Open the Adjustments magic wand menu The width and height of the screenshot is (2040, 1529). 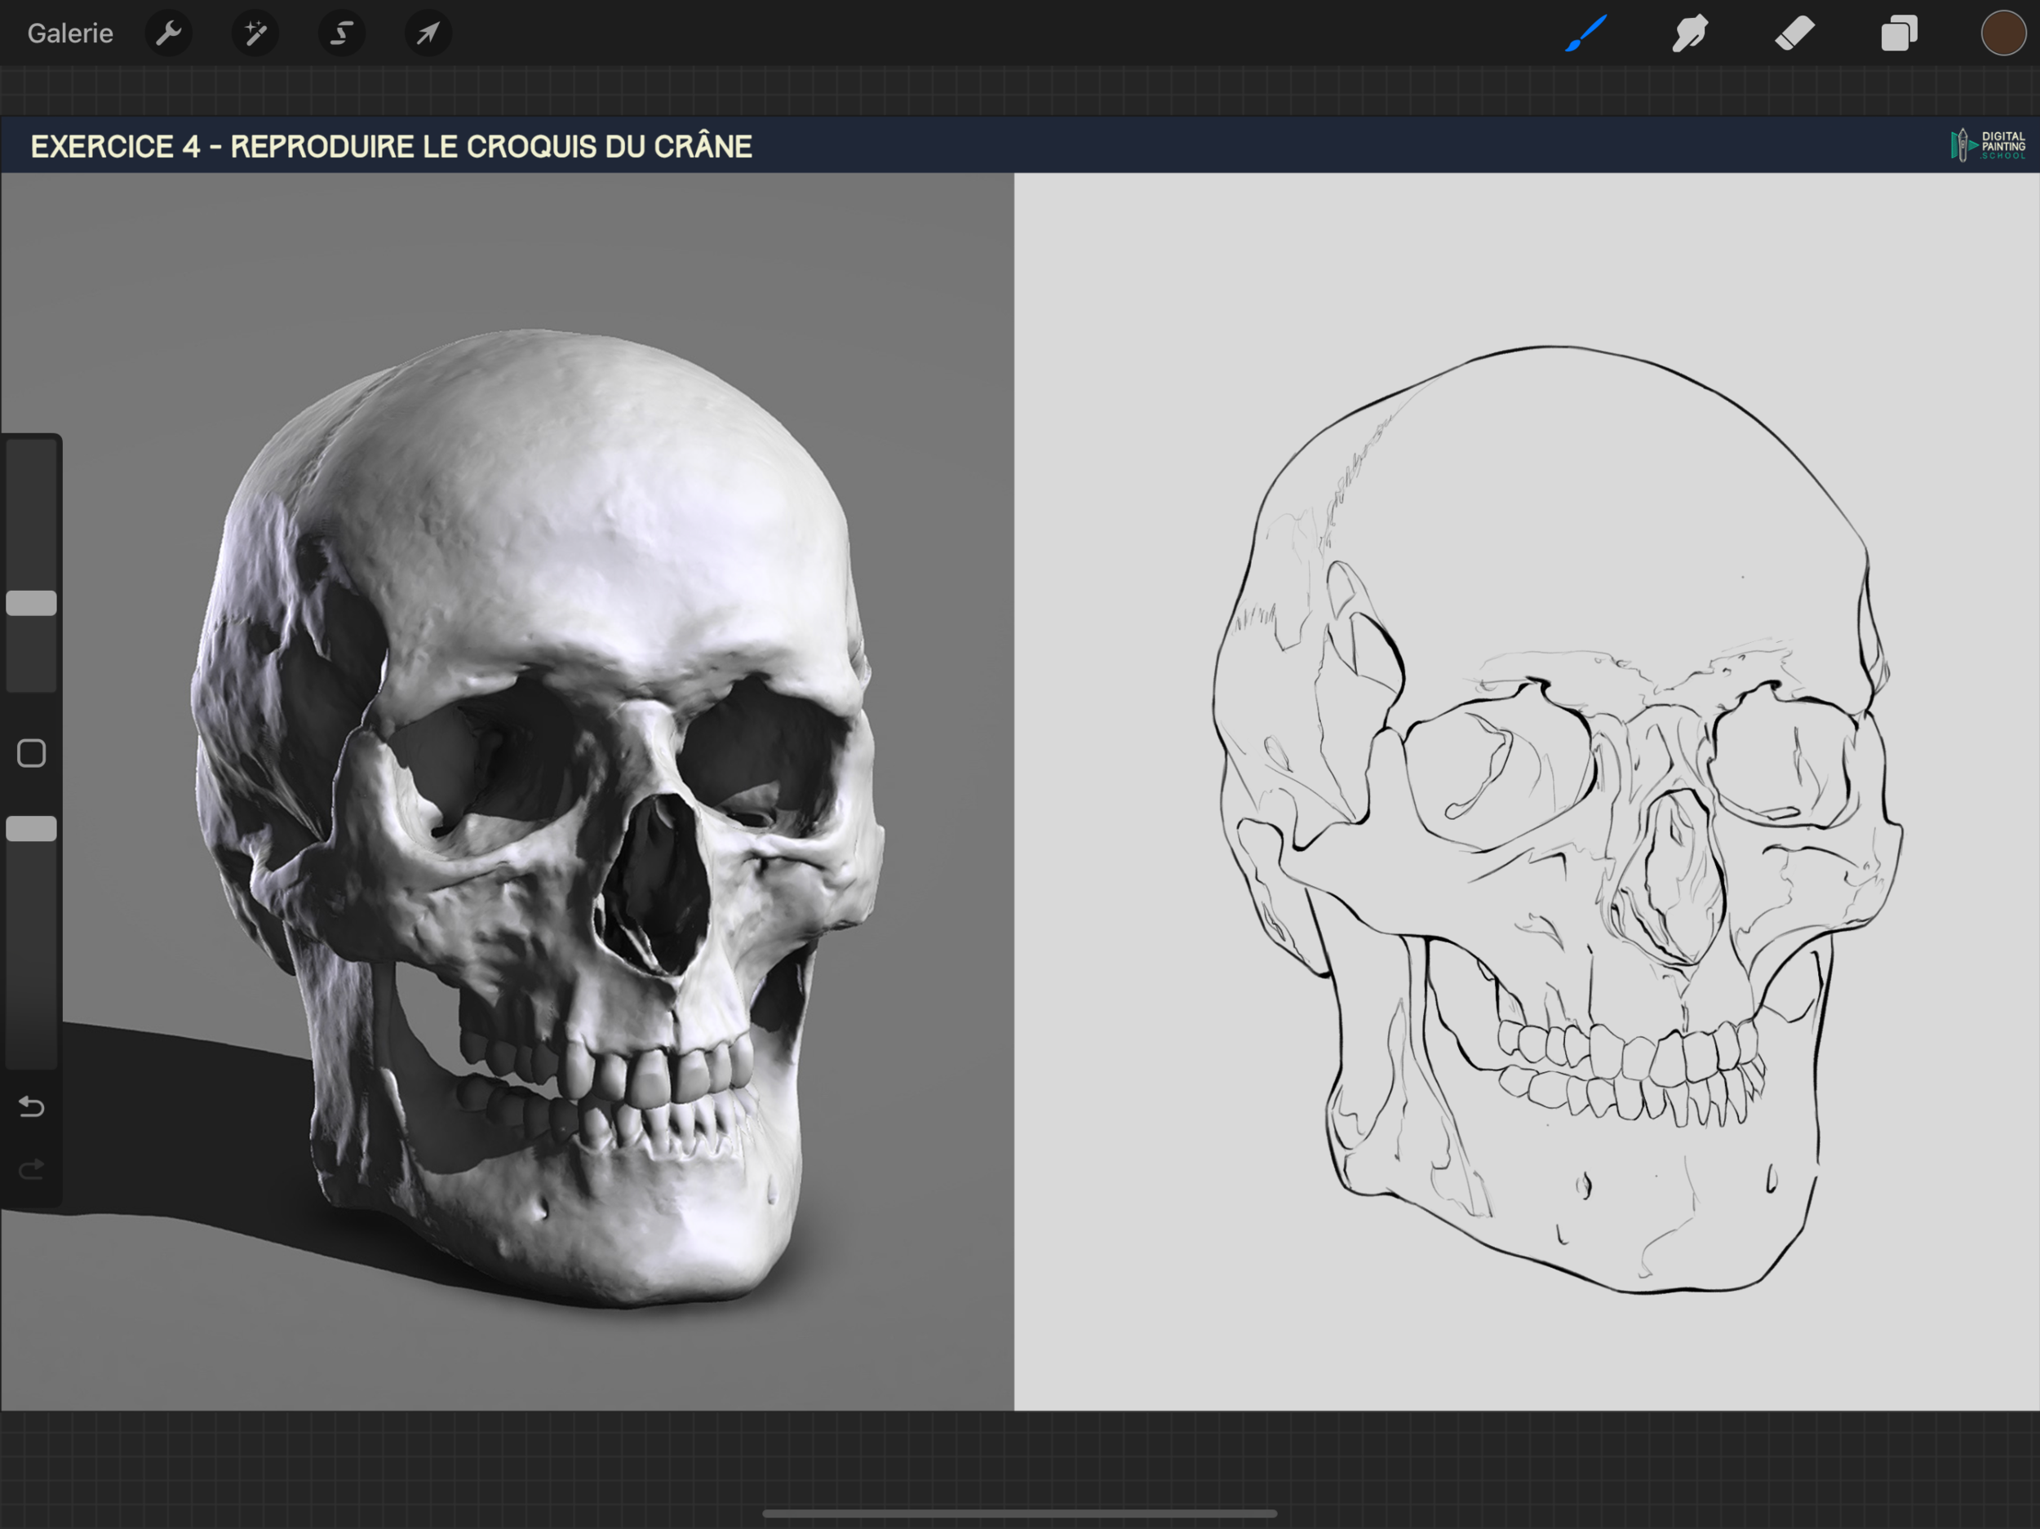[255, 33]
